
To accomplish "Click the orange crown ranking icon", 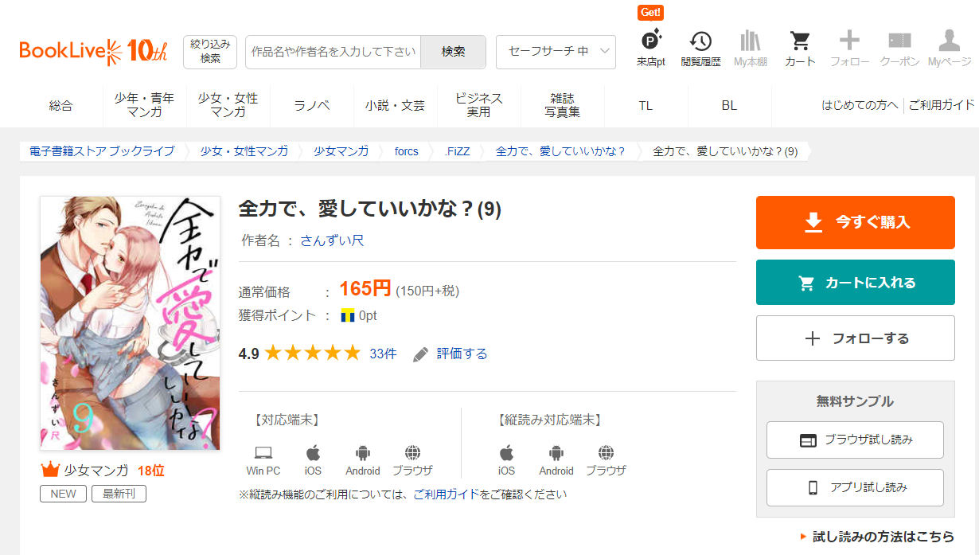I will tap(50, 469).
